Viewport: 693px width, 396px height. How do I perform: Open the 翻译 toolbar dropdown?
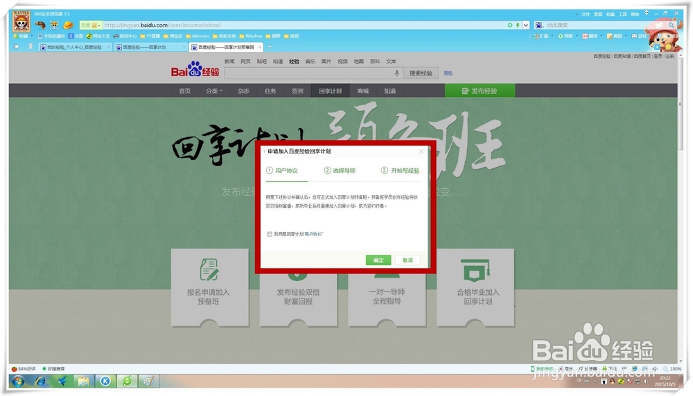(593, 36)
